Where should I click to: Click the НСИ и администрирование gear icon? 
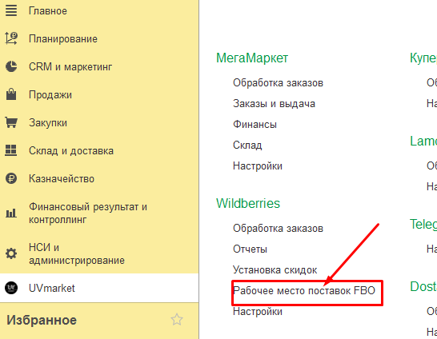[x=11, y=253]
